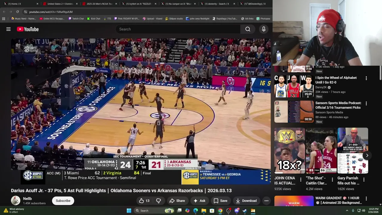Viewport: 382px width, 215px height.
Task: Open File Explorer from taskbar
Action: 204,211
